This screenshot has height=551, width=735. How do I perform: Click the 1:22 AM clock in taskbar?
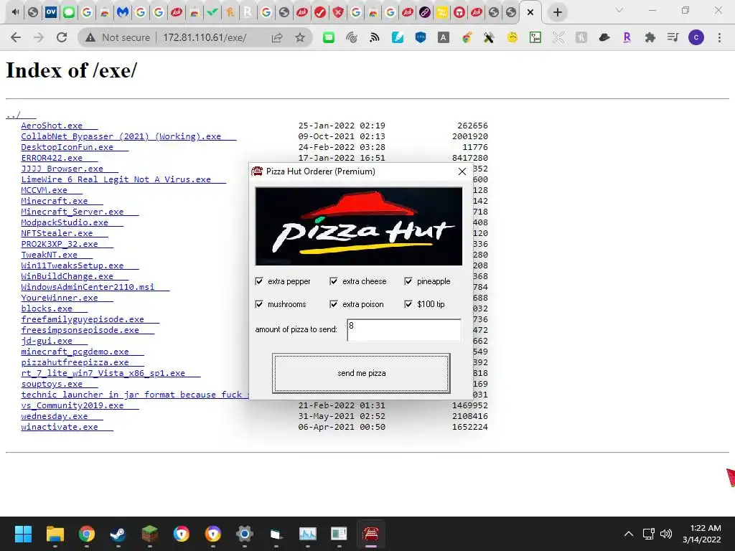705,528
